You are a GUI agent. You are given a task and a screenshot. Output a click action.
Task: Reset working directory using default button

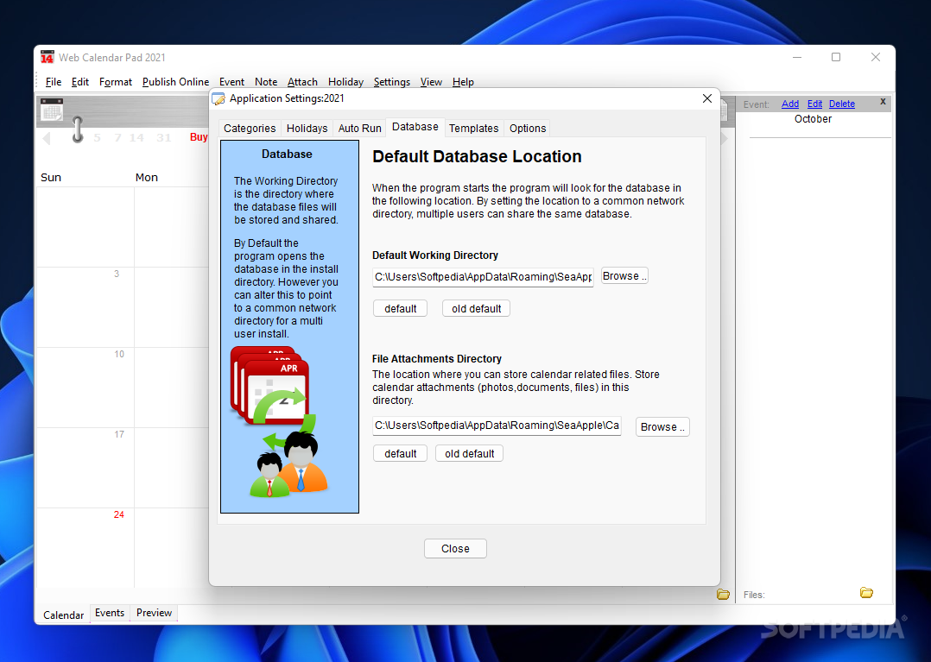400,308
